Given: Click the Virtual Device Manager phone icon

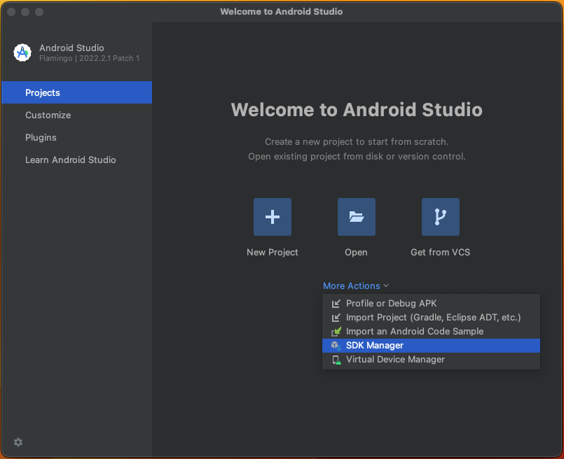Looking at the screenshot, I should point(336,360).
